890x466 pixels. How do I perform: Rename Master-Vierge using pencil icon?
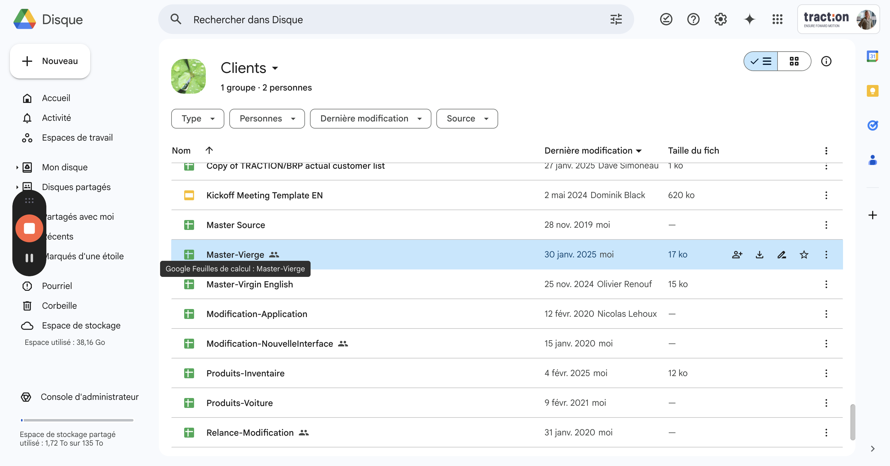click(x=782, y=255)
